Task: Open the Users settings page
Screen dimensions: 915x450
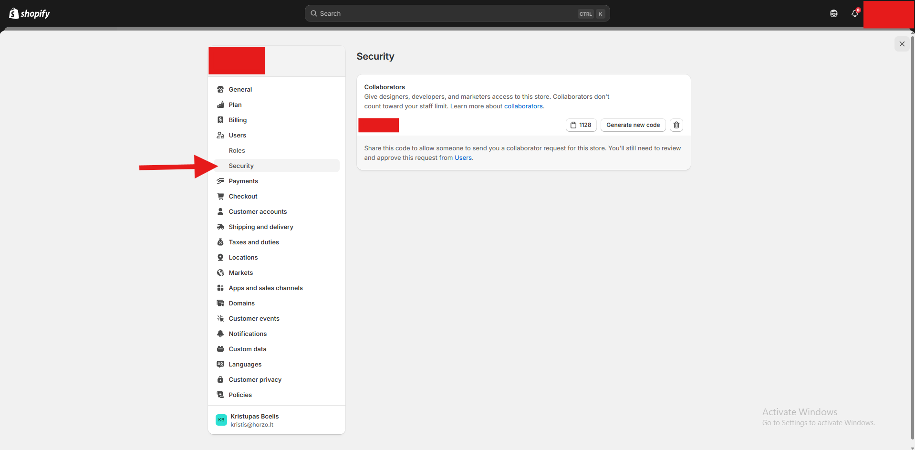Action: pos(237,135)
